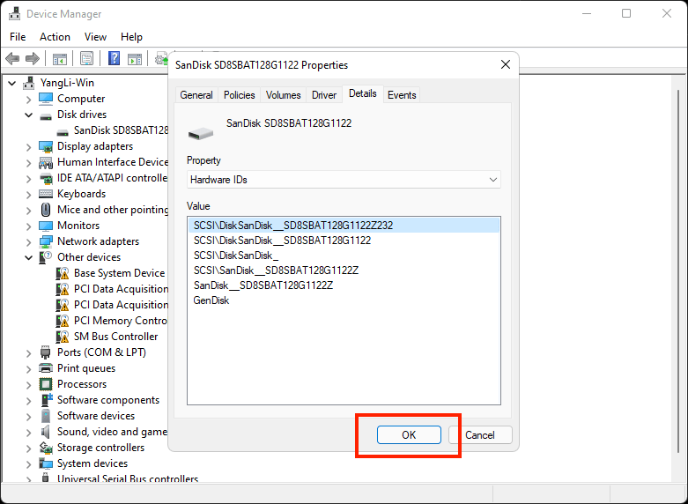
Task: Click the Sound, video and game speaker icon
Action: [x=46, y=432]
